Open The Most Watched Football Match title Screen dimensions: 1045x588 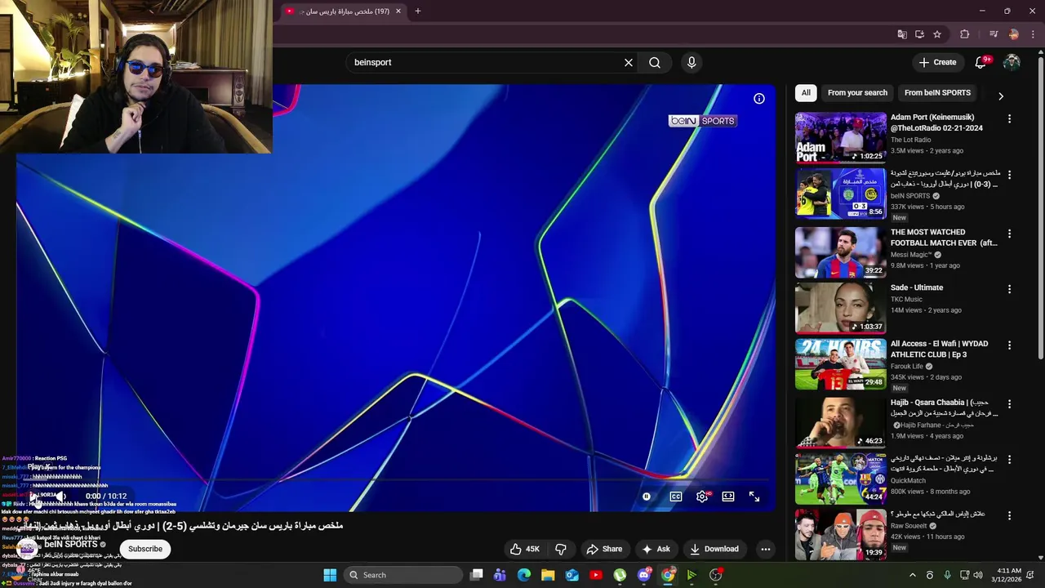click(944, 238)
